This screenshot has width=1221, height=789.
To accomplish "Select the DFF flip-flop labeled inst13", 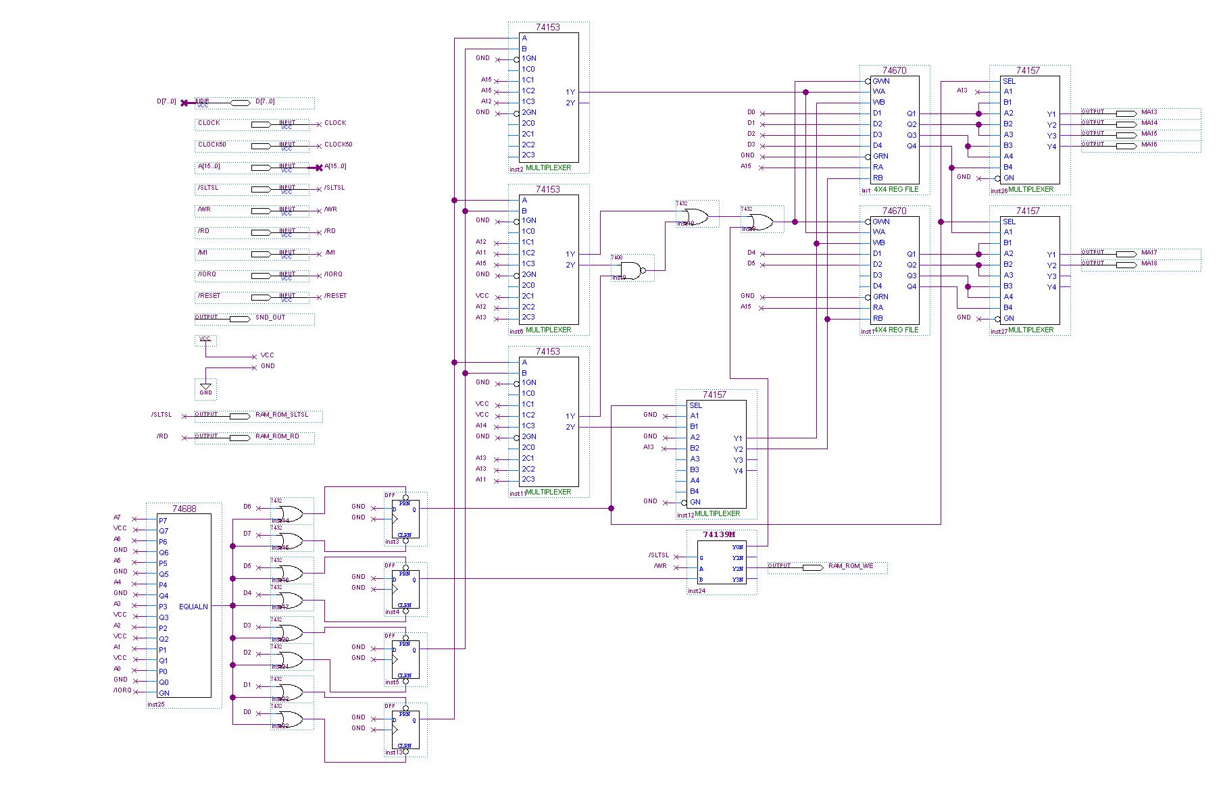I will (x=405, y=730).
